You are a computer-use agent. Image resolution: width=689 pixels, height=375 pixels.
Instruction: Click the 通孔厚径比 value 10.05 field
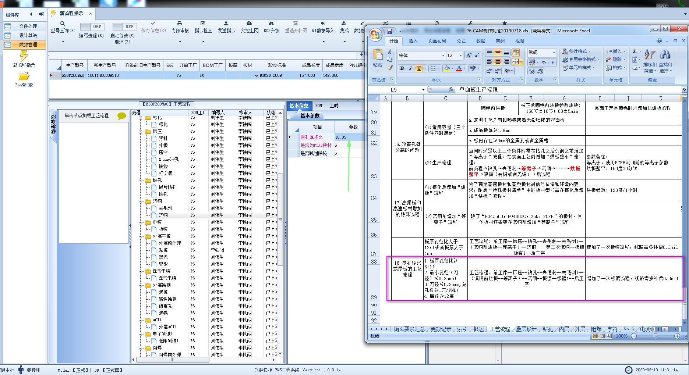point(349,137)
